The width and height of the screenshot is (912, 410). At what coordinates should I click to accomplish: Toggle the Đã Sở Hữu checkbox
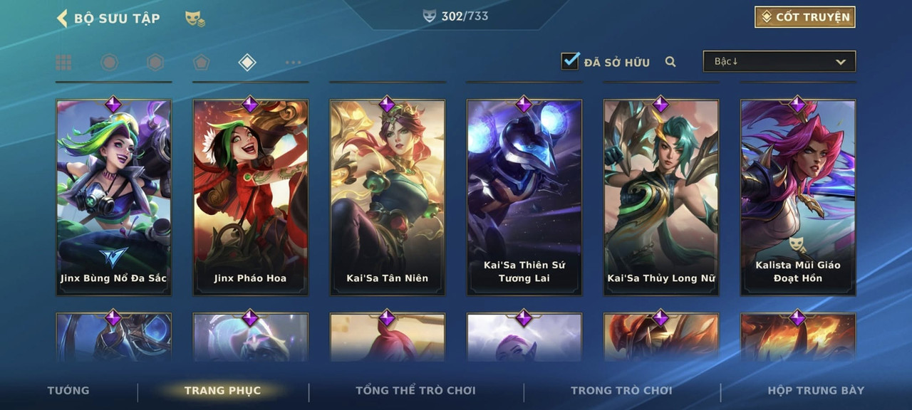(570, 61)
